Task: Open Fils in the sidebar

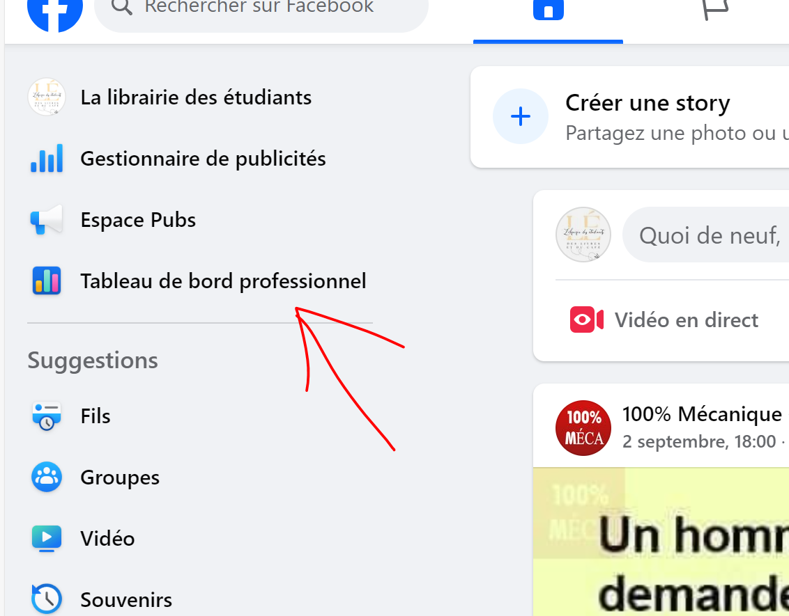Action: 95,416
